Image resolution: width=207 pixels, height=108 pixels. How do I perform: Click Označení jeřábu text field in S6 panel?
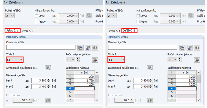41,48
